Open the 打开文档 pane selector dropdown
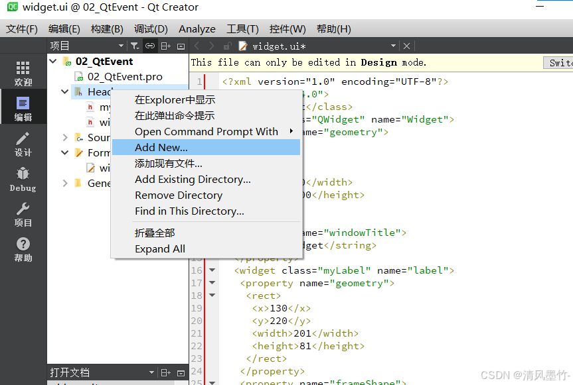573x385 pixels. point(150,372)
